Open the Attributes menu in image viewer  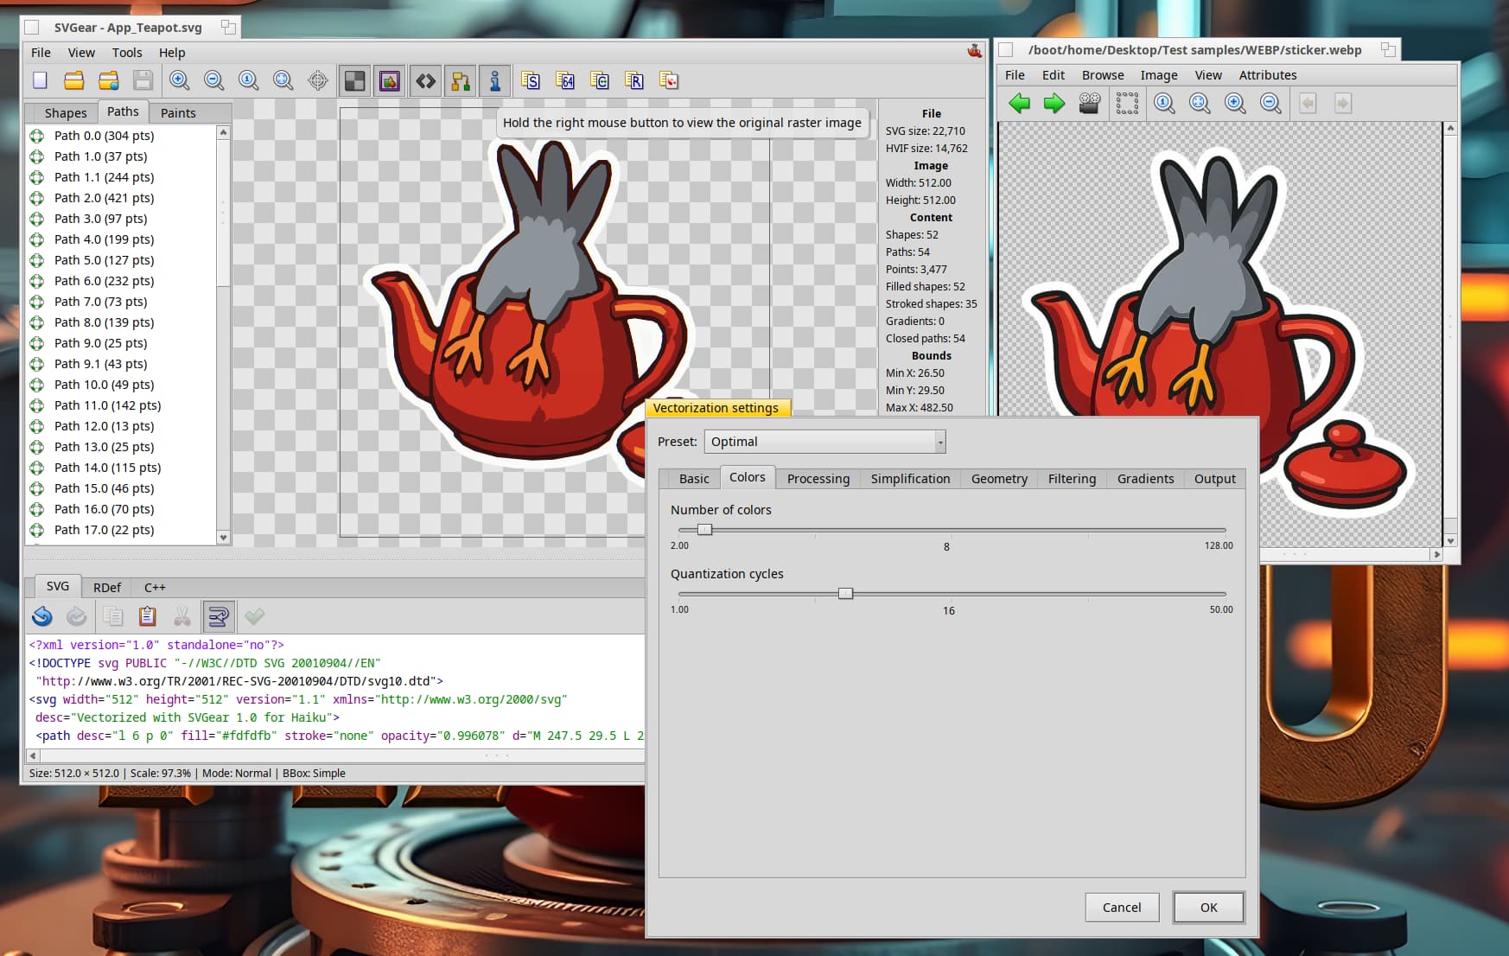pos(1267,75)
